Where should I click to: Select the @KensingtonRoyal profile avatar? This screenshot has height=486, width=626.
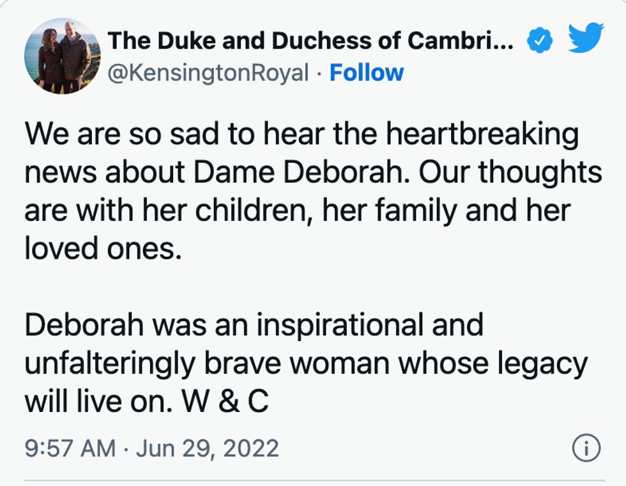click(x=64, y=54)
